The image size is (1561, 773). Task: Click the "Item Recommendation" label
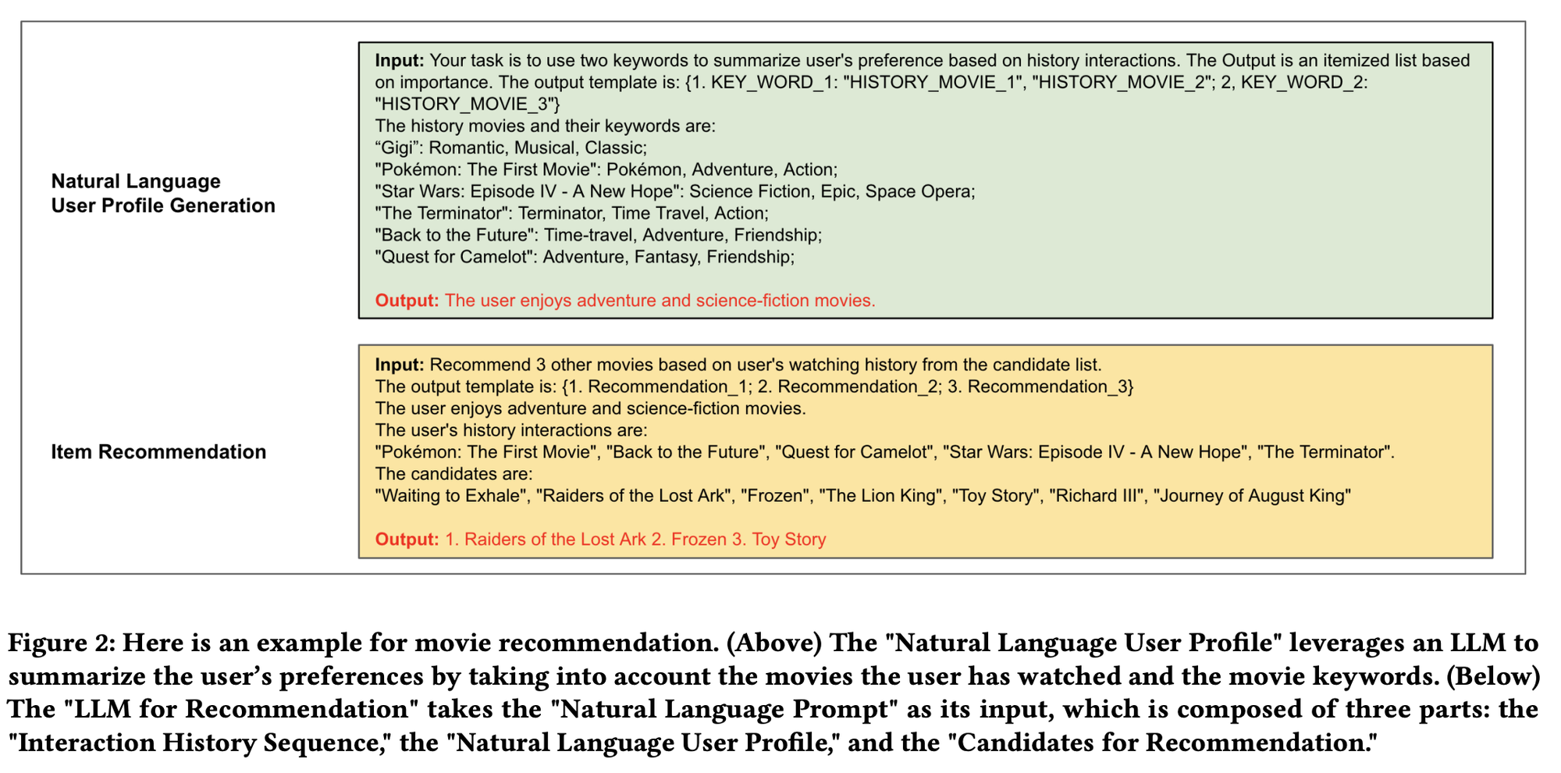[158, 452]
